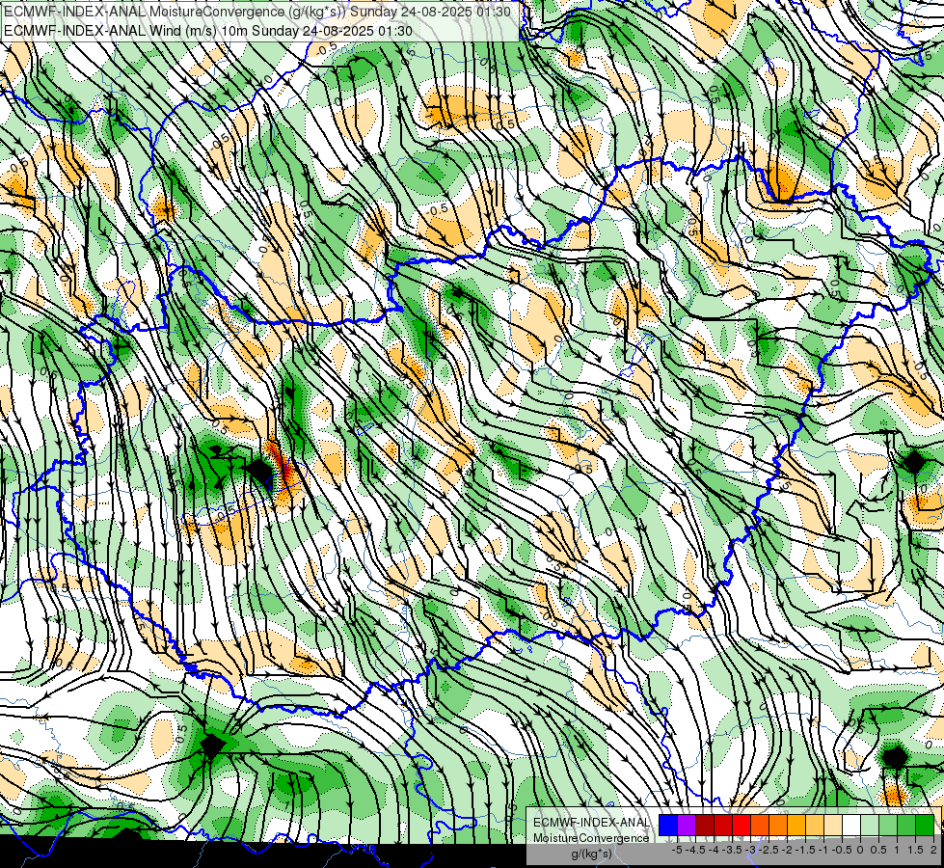Click the -2.5 tick label in legend
The width and height of the screenshot is (944, 868).
[x=769, y=850]
